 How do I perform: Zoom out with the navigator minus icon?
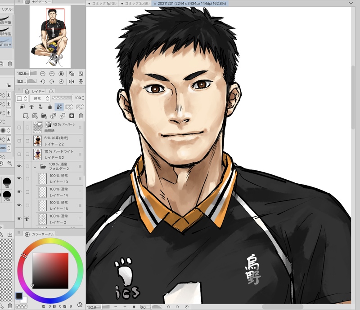pos(43,74)
